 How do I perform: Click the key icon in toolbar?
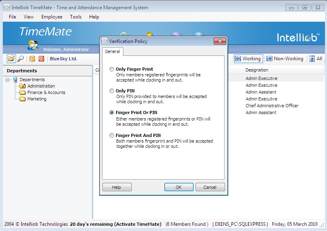point(32,59)
